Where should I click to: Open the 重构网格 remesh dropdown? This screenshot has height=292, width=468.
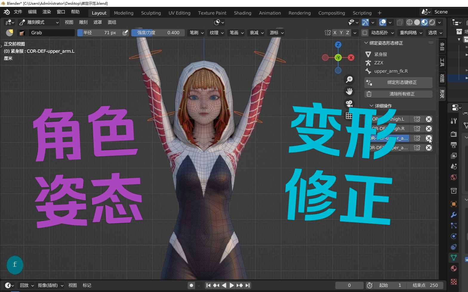(411, 33)
